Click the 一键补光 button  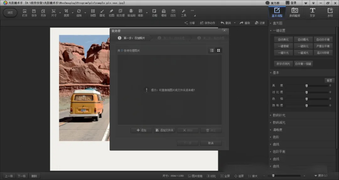point(283,53)
